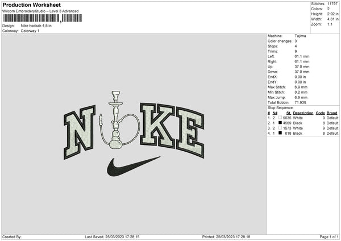The image size is (341, 241).
Task: Click stitch count "5035" in stop row 1
Action: pos(287,118)
